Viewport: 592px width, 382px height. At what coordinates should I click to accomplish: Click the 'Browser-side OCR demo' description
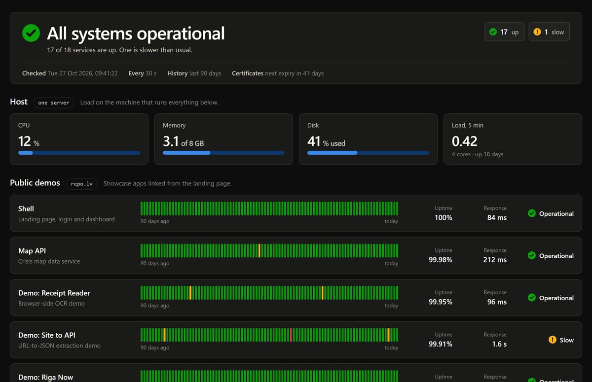[51, 303]
